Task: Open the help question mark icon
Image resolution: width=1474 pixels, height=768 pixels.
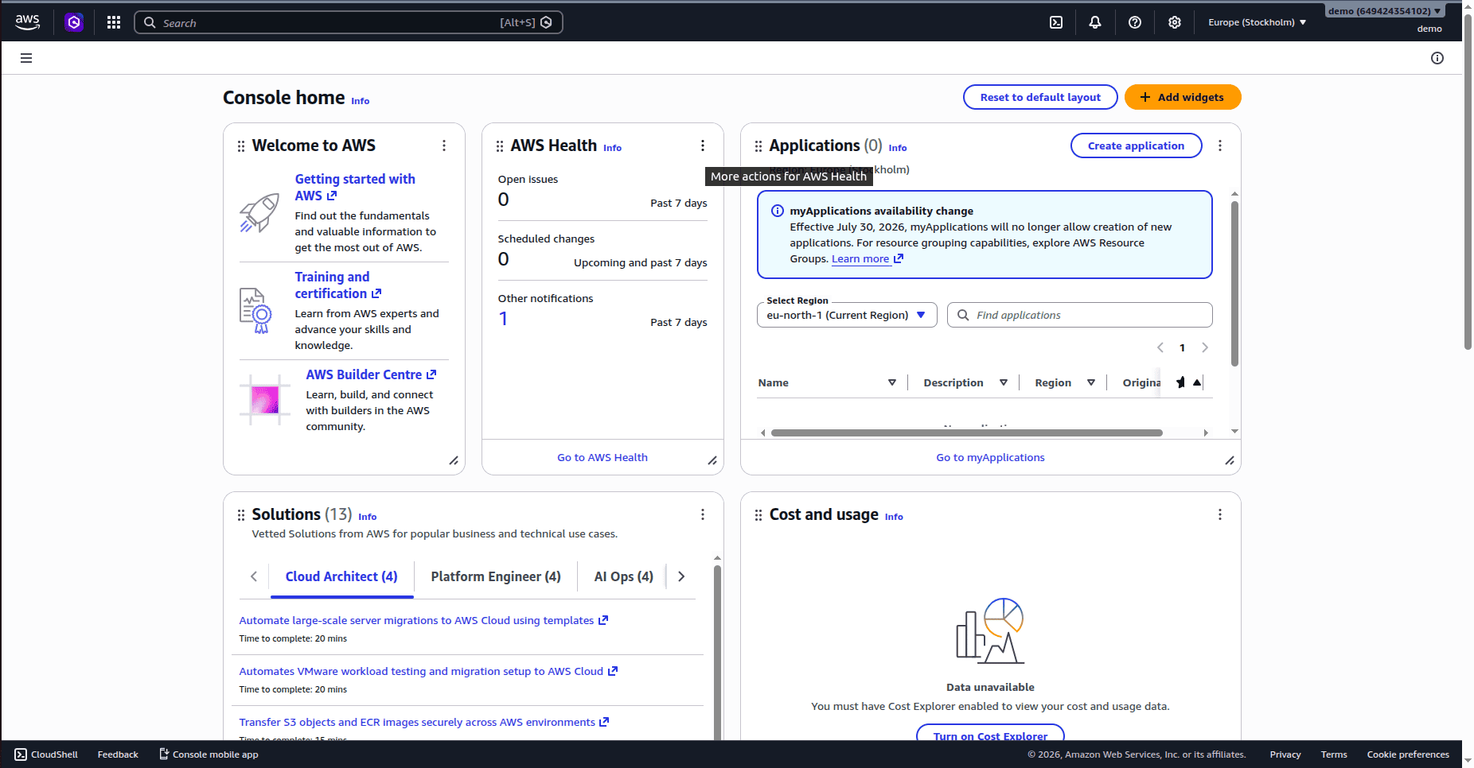Action: click(x=1135, y=22)
